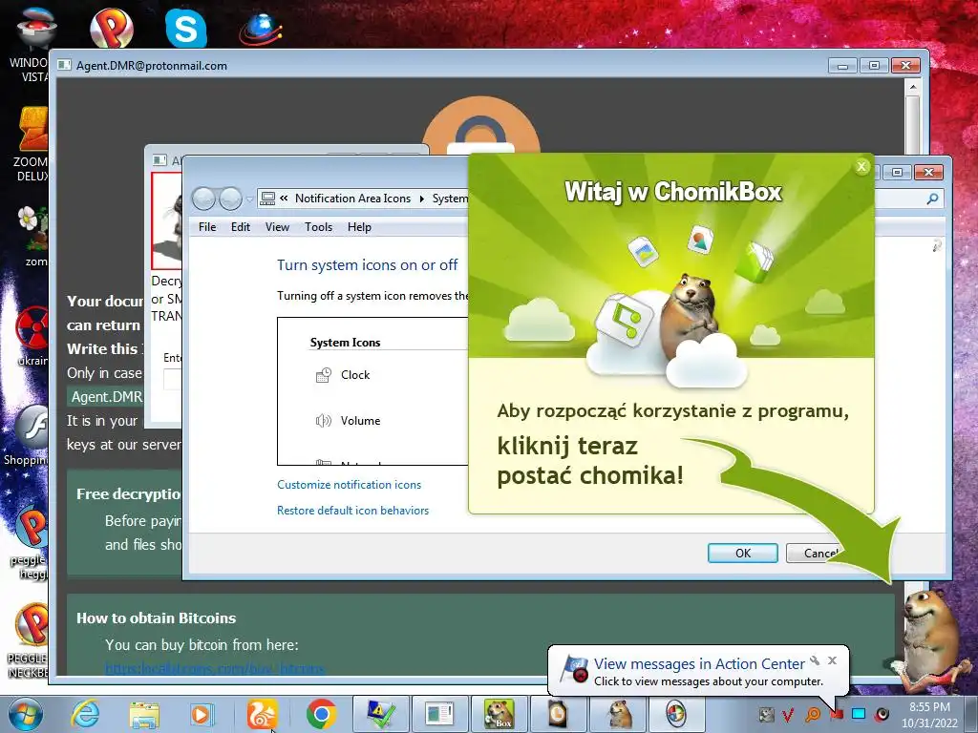Screen dimensions: 978x733
Task: Open the clock showing 8:55 PM
Action: click(x=929, y=715)
